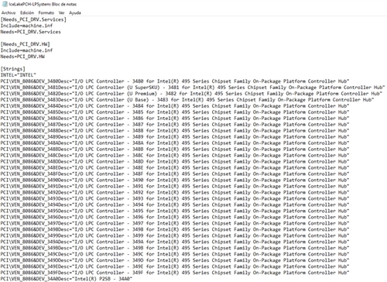Open the Edición menu

pos(27,12)
